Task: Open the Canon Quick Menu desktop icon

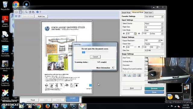Action: coord(5,66)
